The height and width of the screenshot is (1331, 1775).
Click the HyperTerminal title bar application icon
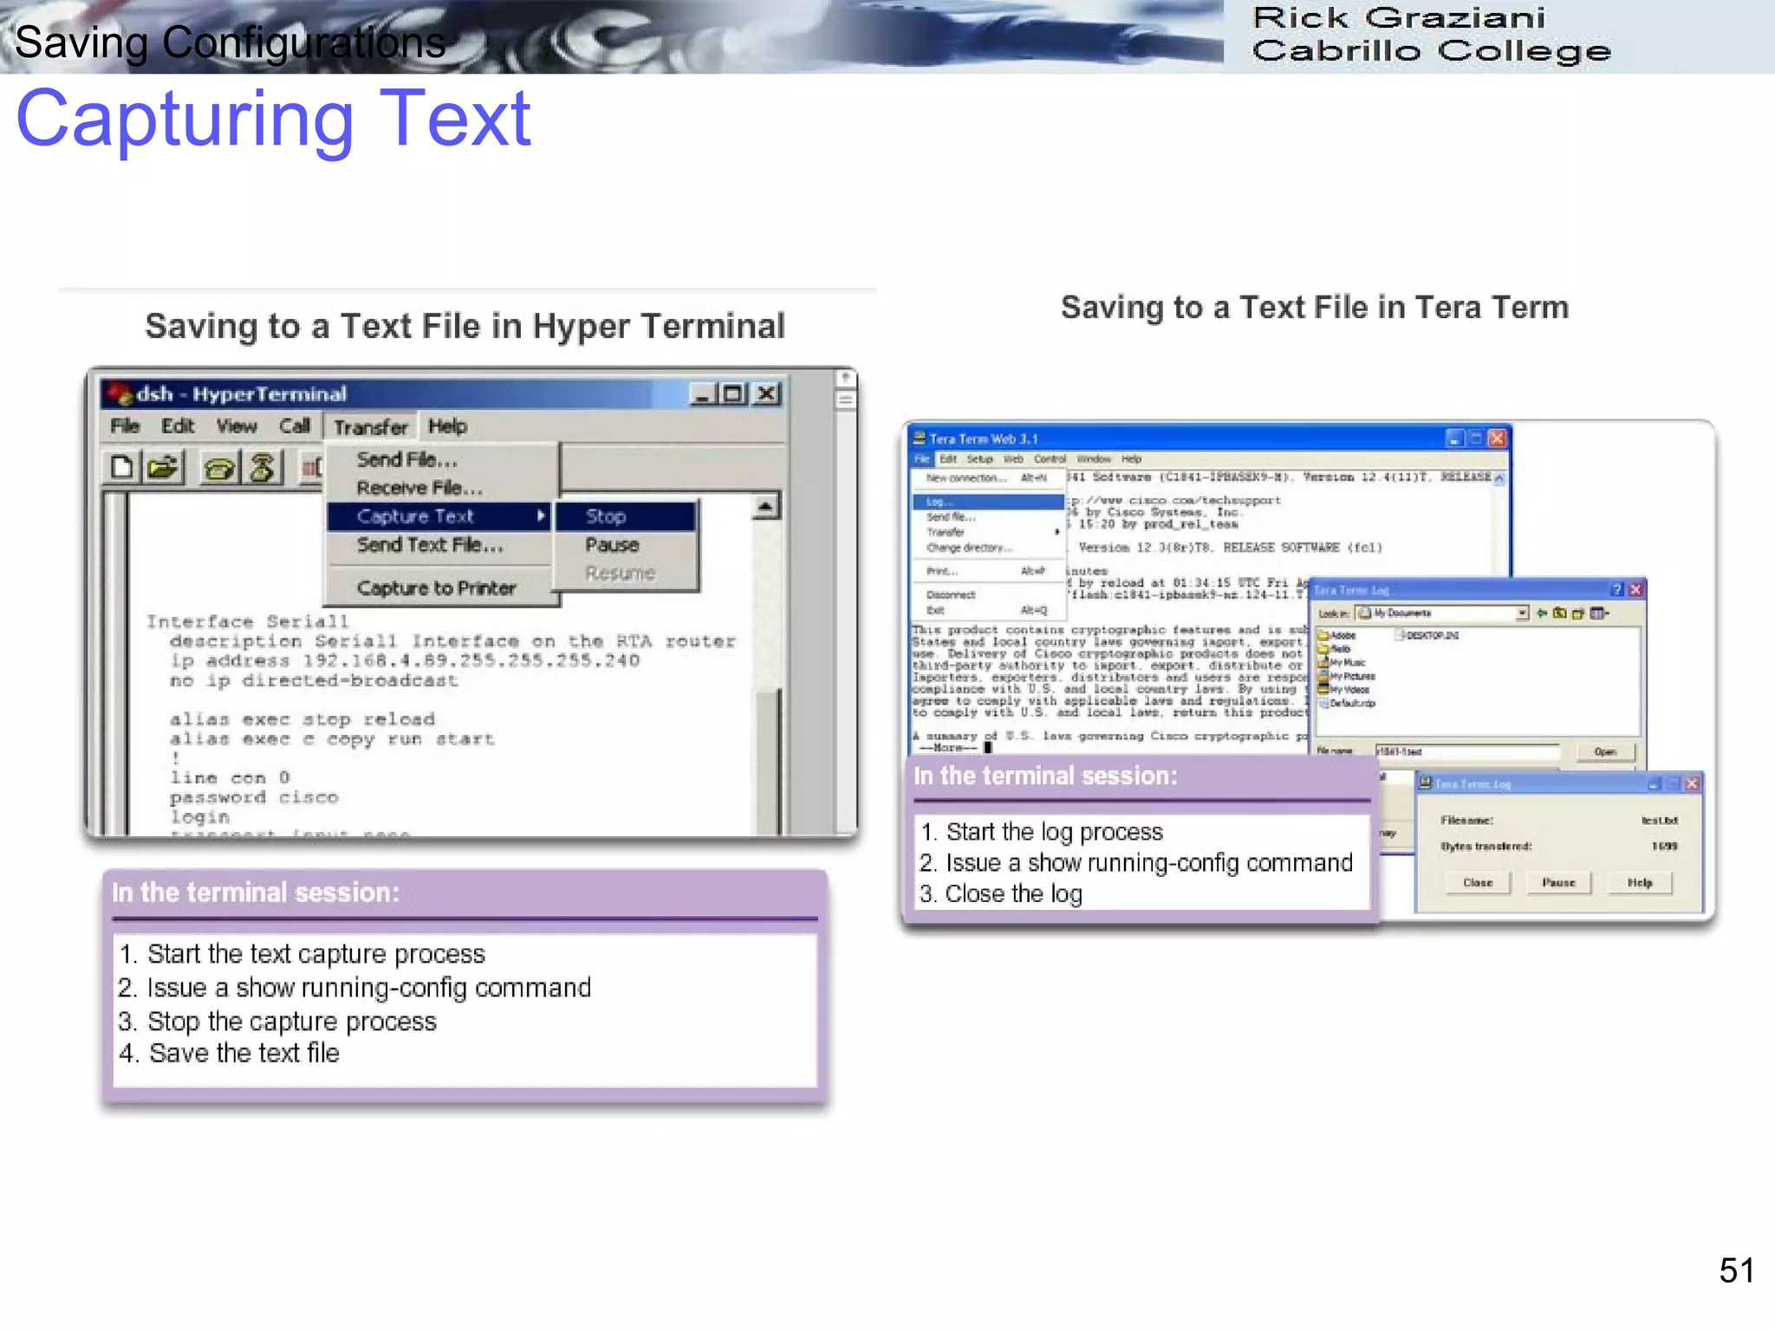[x=119, y=394]
